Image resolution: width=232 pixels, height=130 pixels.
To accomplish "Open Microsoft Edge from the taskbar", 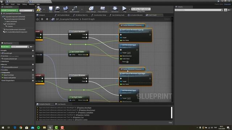I will 15,127.
